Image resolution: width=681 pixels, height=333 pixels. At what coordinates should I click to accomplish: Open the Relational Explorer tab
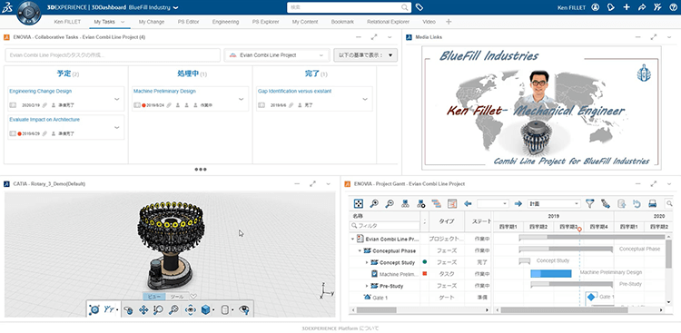(388, 22)
